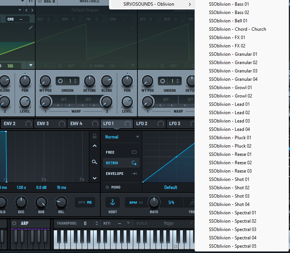Click next wavetable arrow on the first oscillator

point(32,10)
